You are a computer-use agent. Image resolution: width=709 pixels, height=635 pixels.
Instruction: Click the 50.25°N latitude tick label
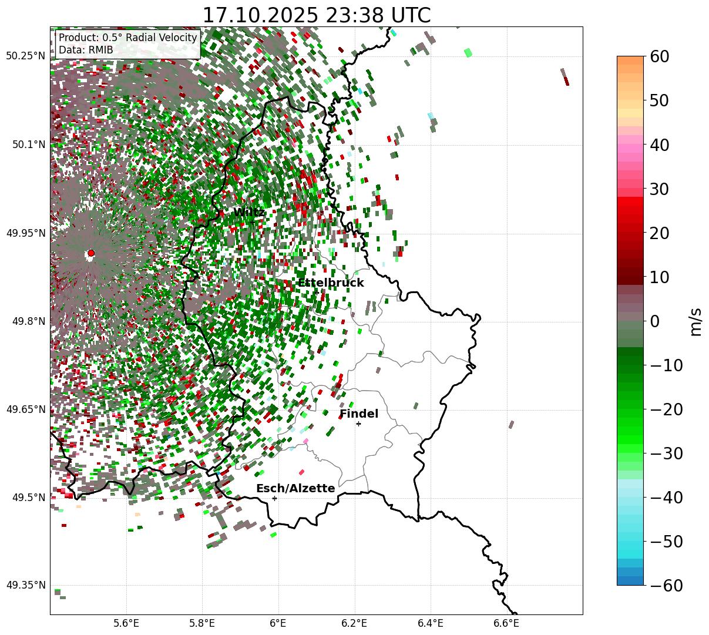pyautogui.click(x=25, y=56)
